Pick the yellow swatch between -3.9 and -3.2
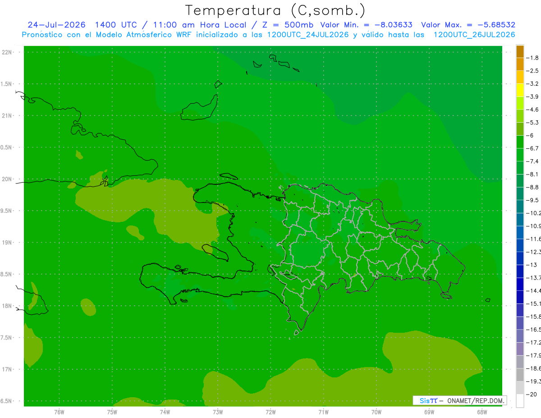 [520, 90]
